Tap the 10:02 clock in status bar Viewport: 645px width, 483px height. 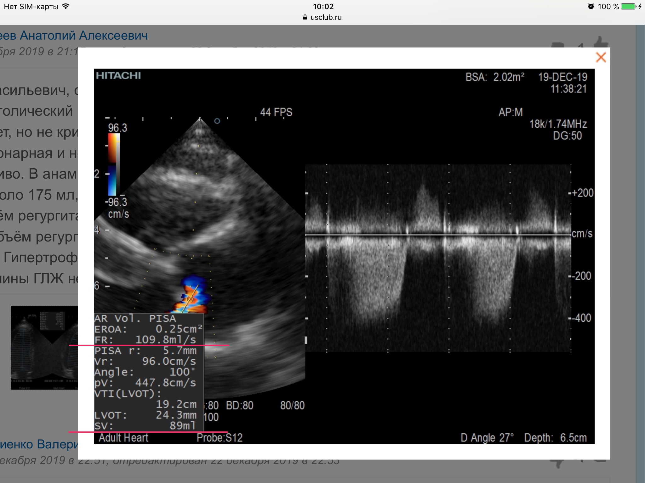(x=323, y=6)
